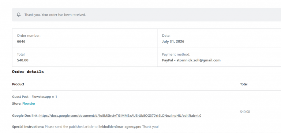Select the order number 6646

[x=21, y=41]
